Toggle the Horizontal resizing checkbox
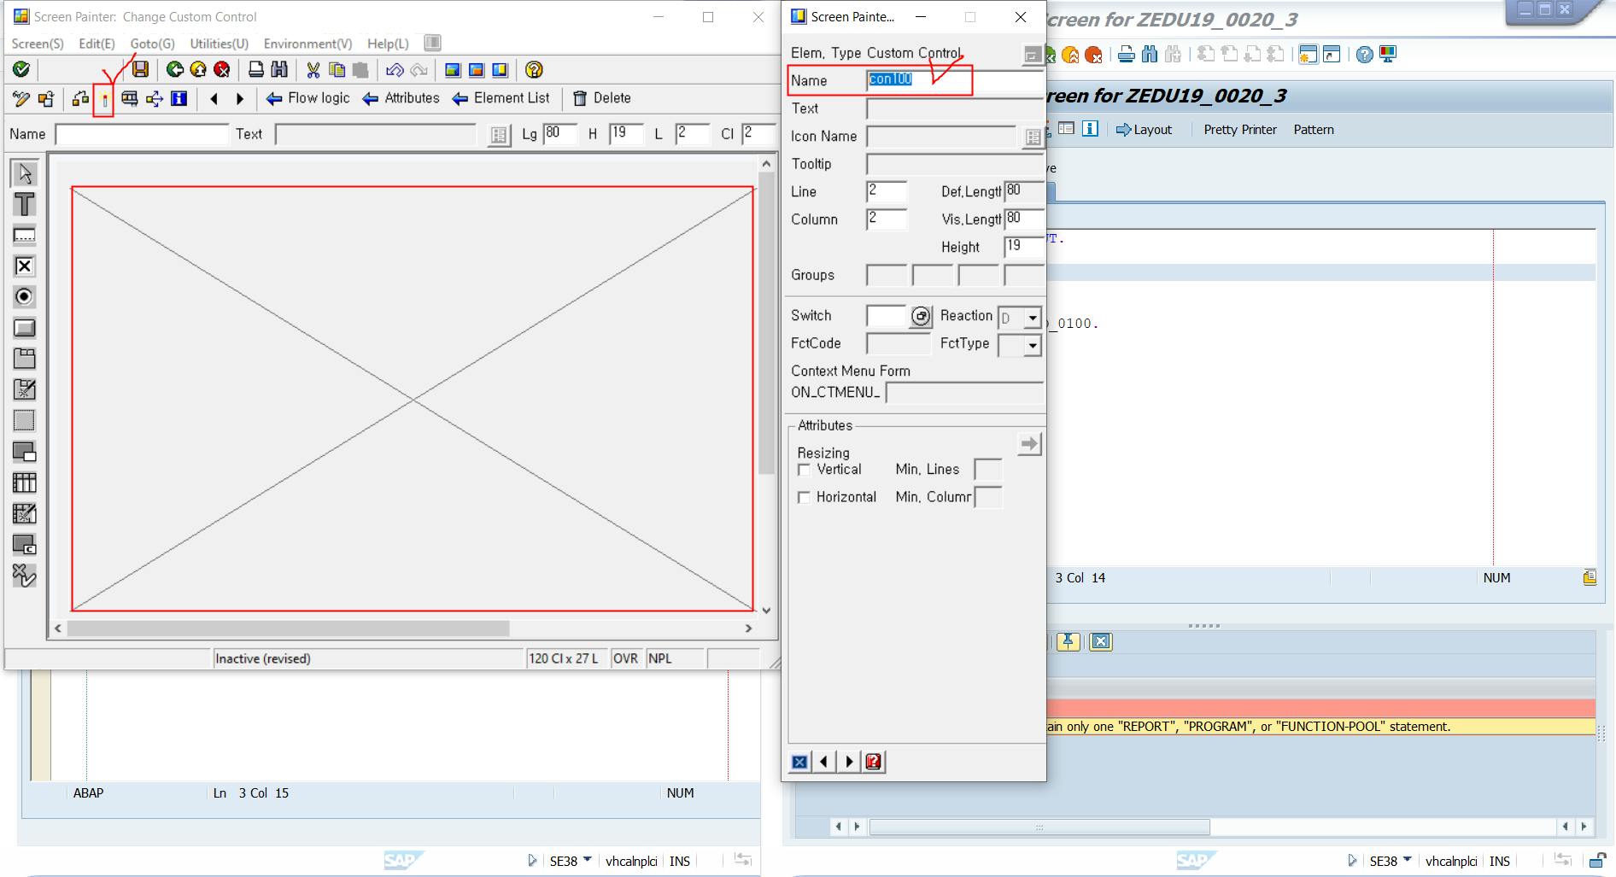This screenshot has width=1616, height=877. tap(804, 497)
